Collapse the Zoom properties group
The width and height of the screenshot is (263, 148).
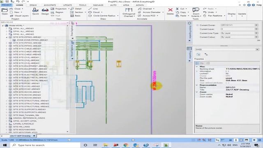(197, 92)
